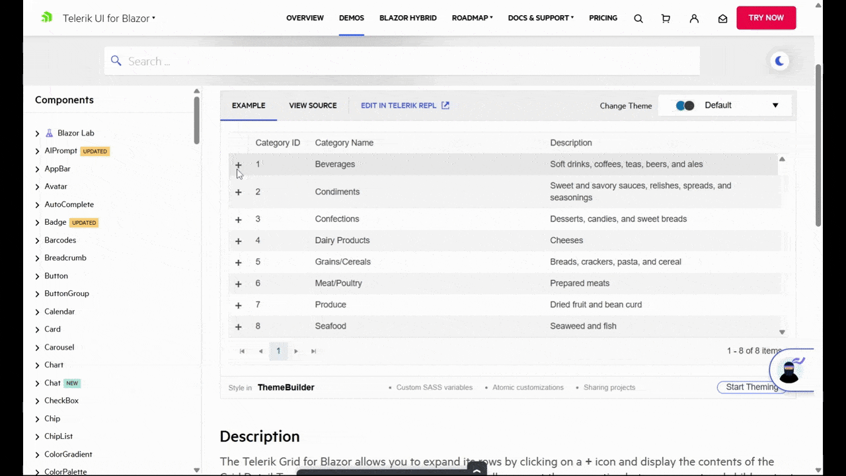This screenshot has width=846, height=476.
Task: Click the 'Seaweed and fish' cell
Action: coord(583,327)
